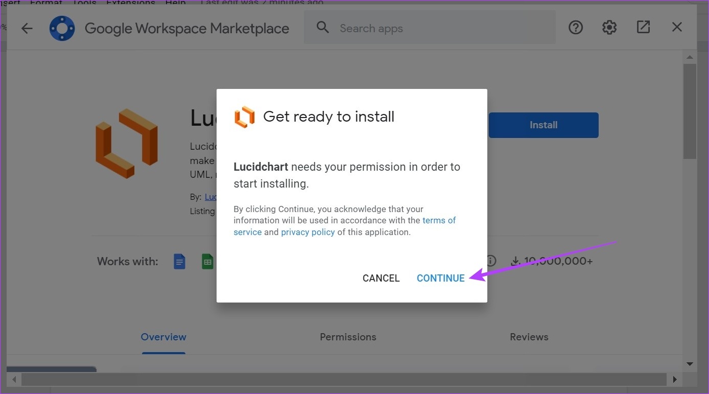
Task: Click the Google Workspace Marketplace logo
Action: [x=62, y=28]
